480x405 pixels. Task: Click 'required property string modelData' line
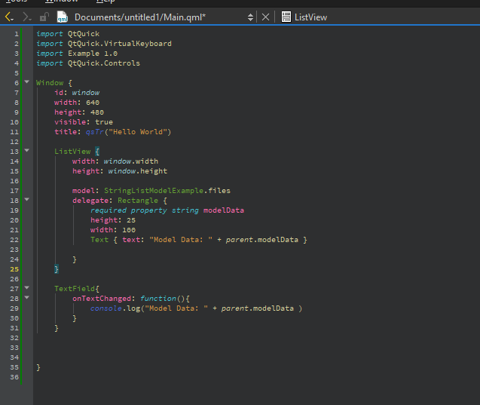click(x=167, y=210)
